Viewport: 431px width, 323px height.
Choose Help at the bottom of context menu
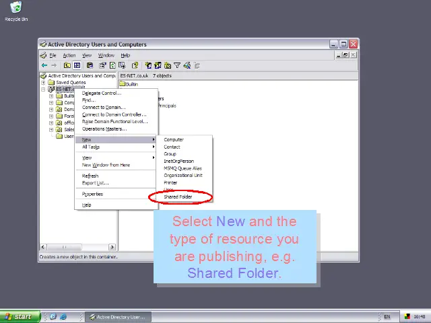116,205
